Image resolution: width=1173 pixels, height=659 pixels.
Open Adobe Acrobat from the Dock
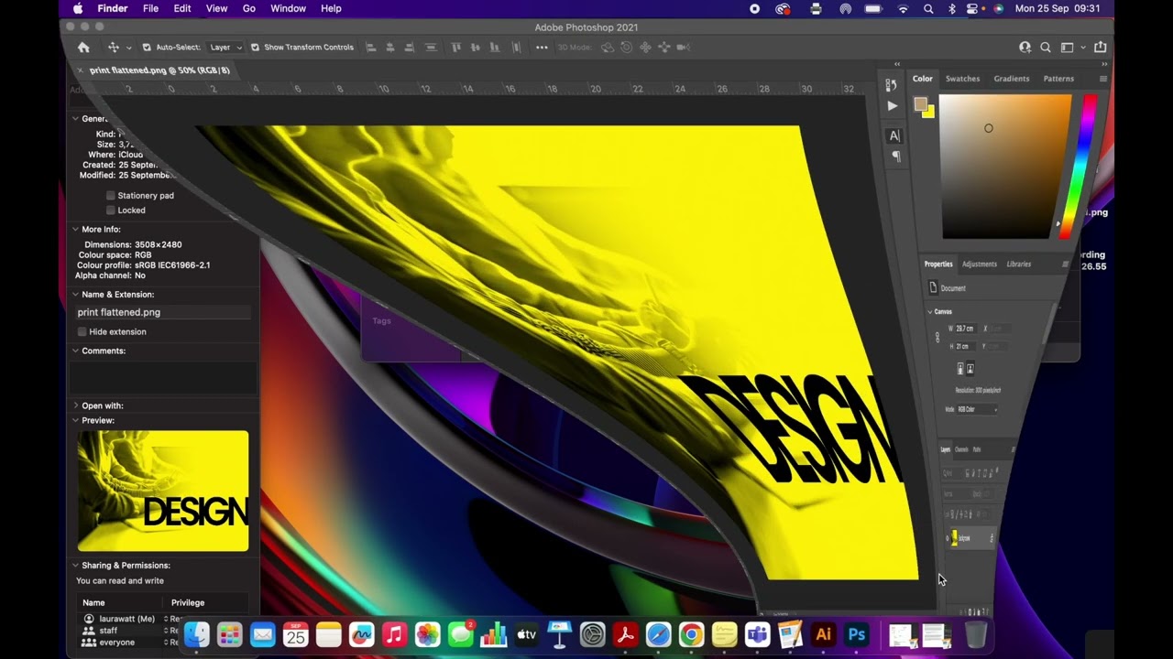[625, 634]
